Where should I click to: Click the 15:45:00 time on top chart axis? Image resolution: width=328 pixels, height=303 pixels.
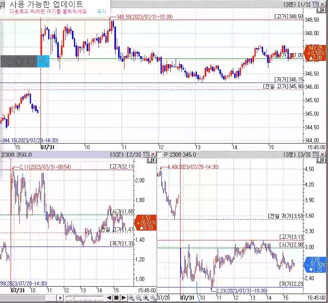(x=316, y=147)
